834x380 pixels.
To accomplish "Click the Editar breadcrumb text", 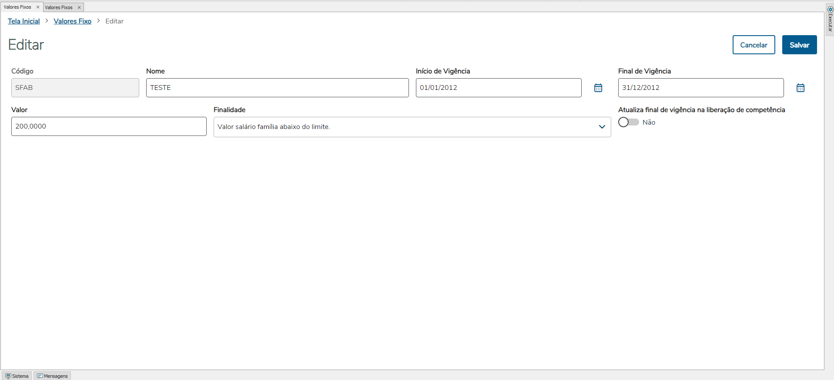I will point(114,21).
